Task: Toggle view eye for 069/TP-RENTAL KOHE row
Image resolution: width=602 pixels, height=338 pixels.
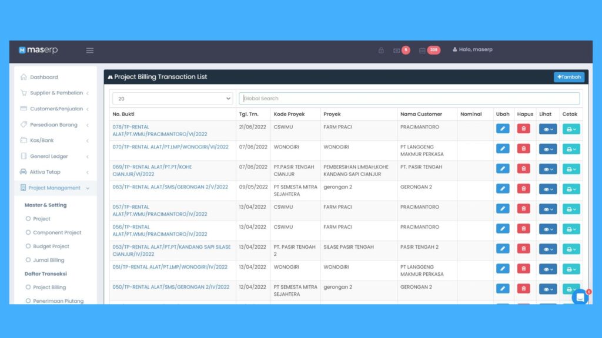Action: (x=548, y=169)
